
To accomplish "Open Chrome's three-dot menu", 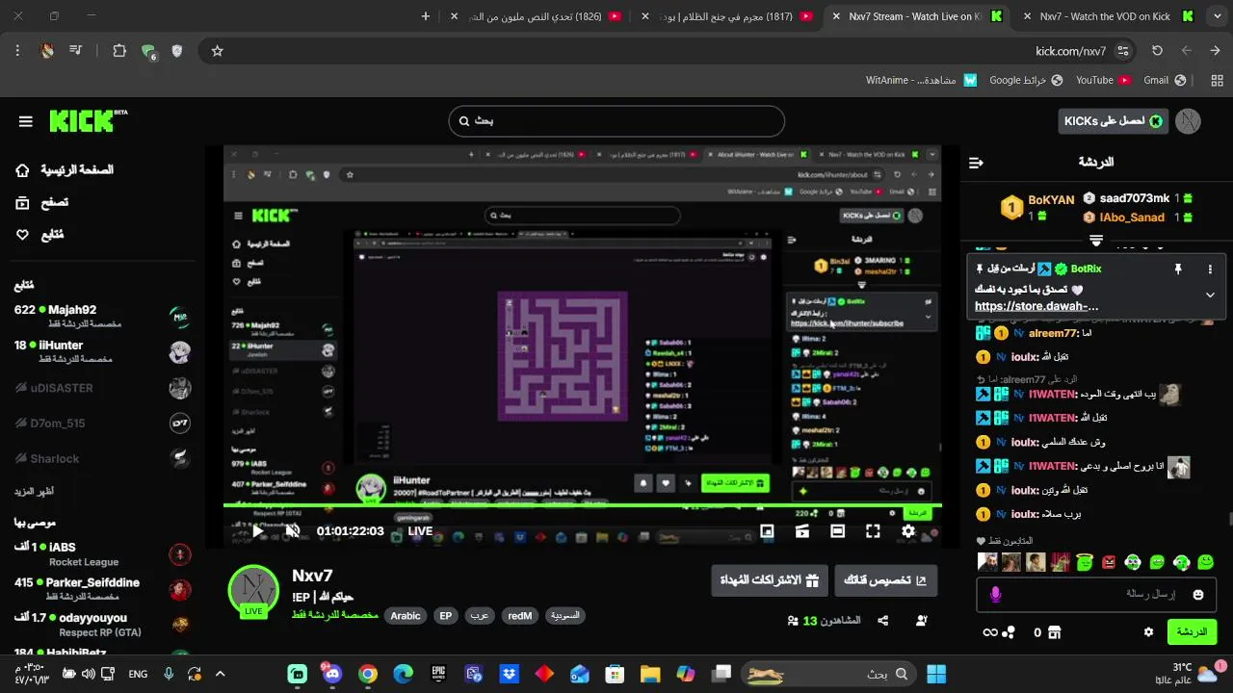I will [17, 51].
